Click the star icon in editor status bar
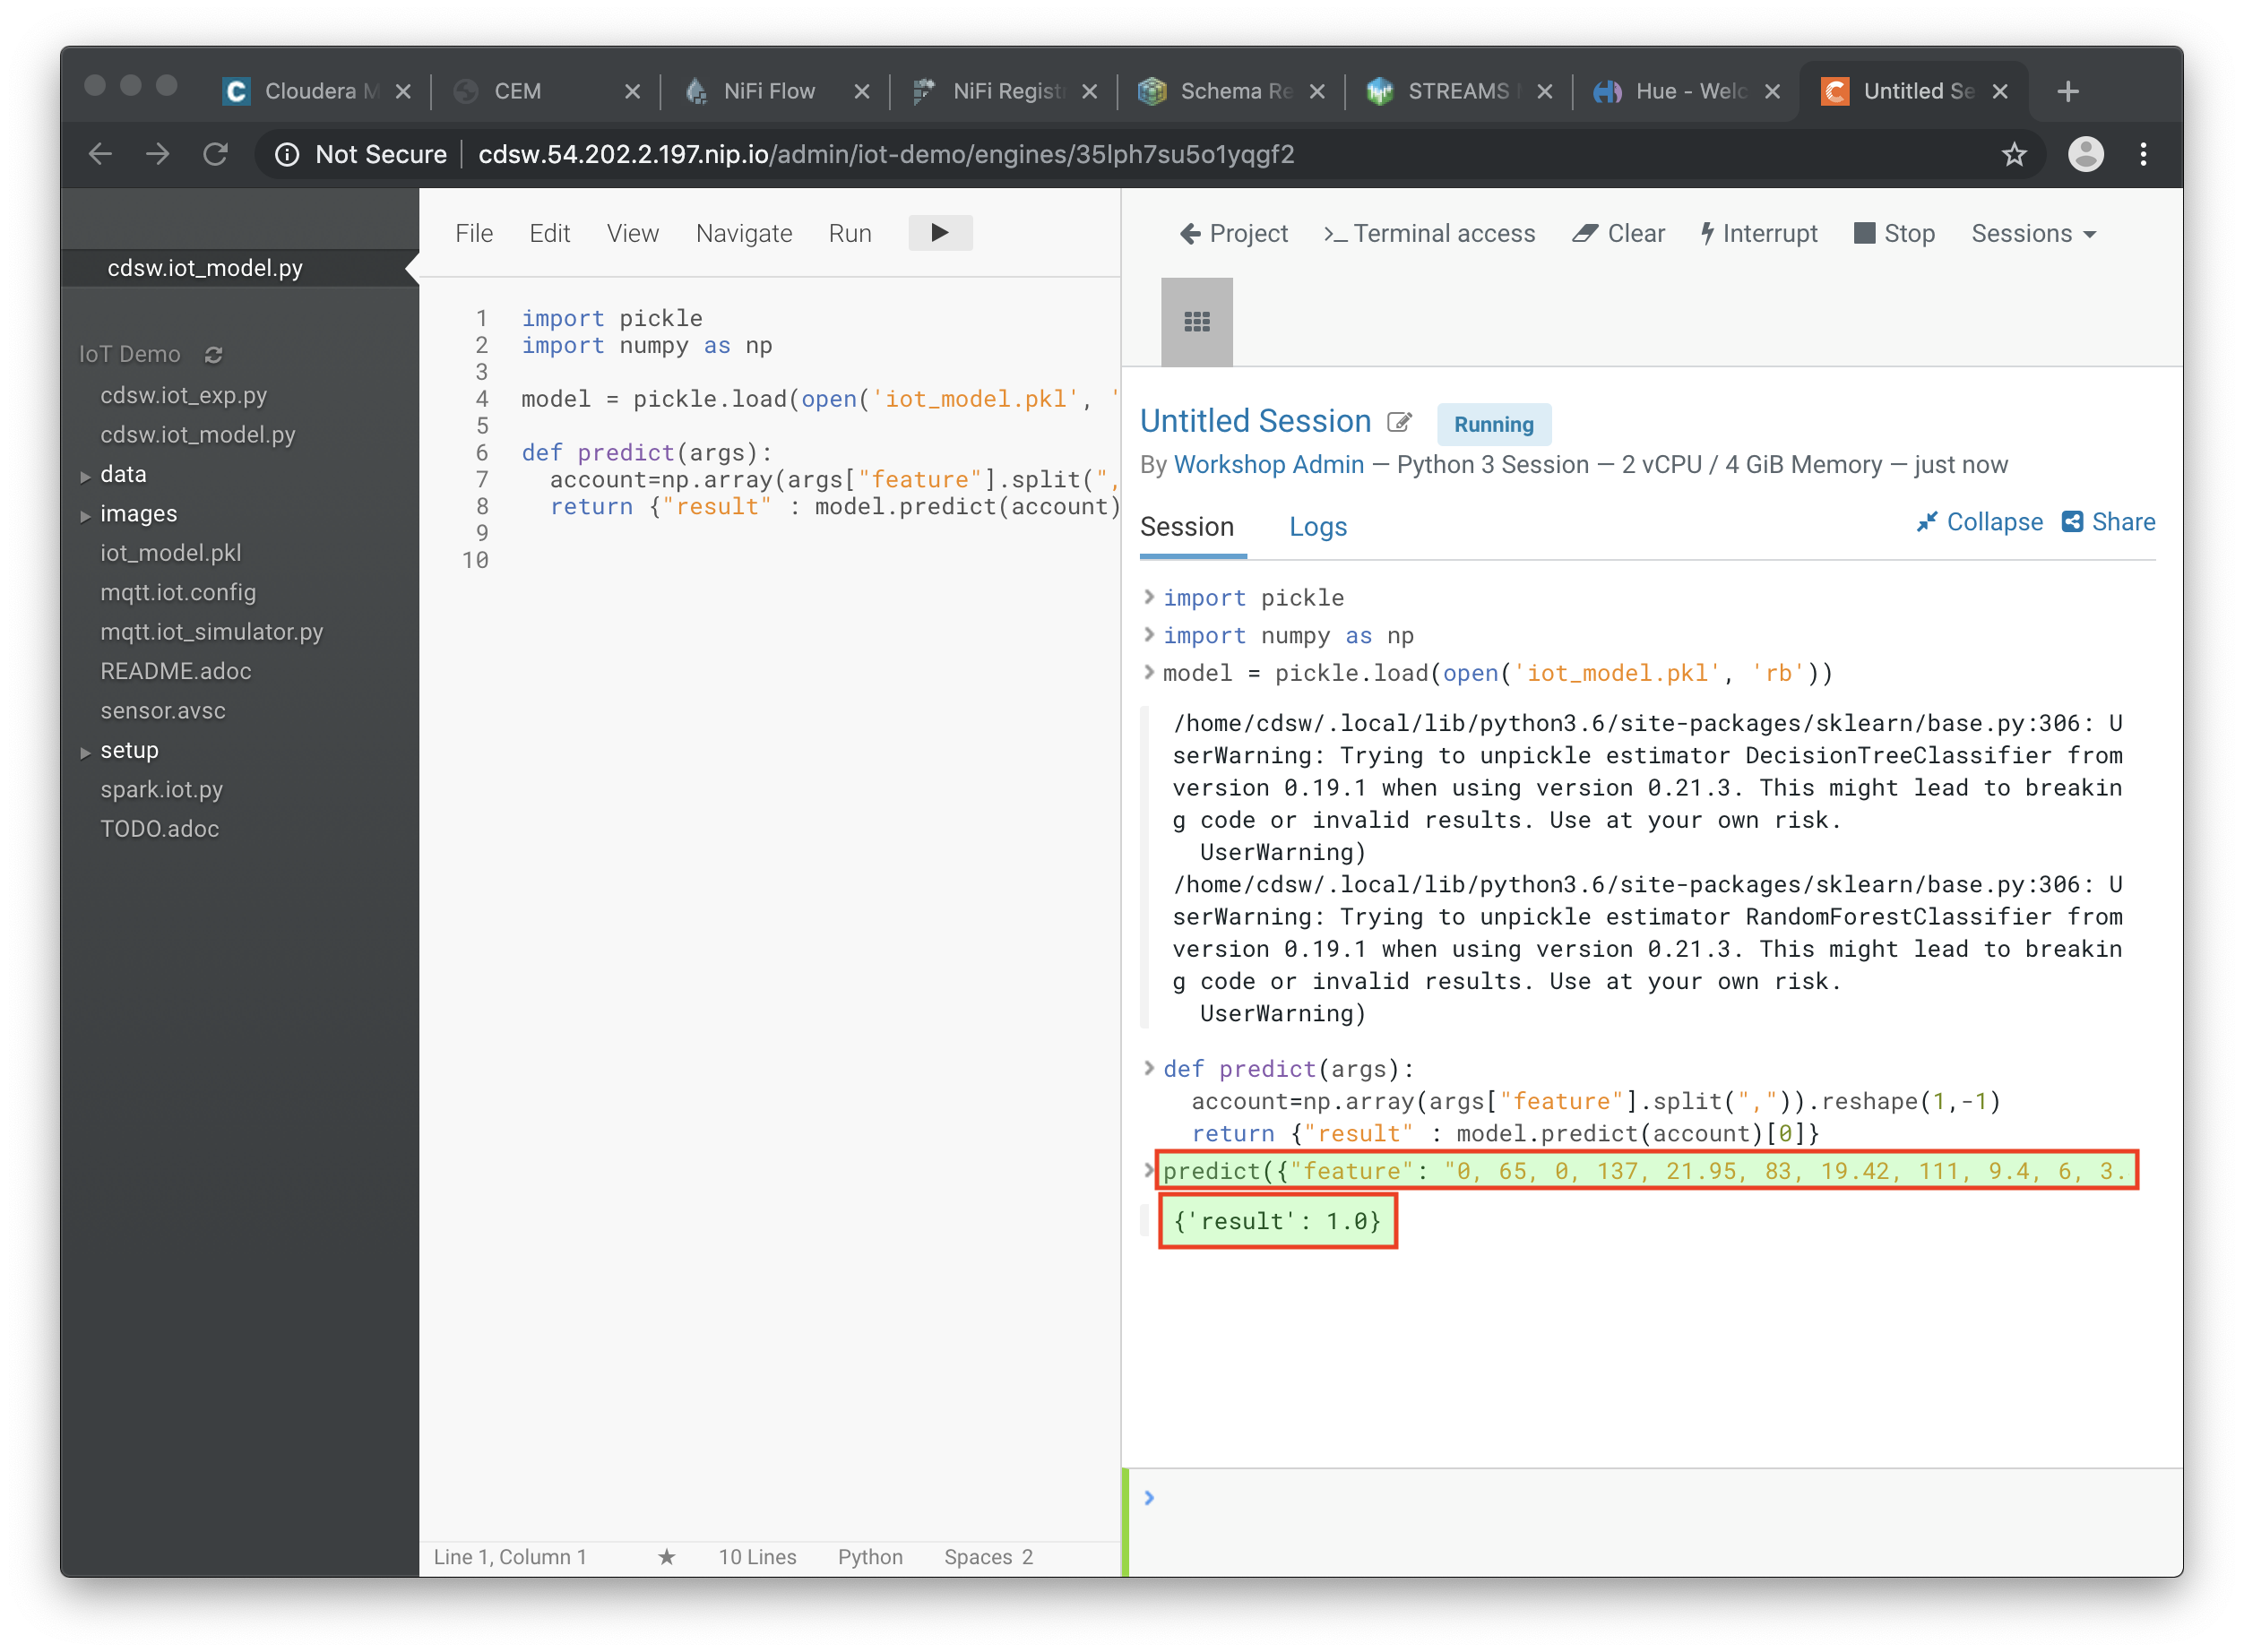This screenshot has width=2244, height=1652. click(x=666, y=1557)
